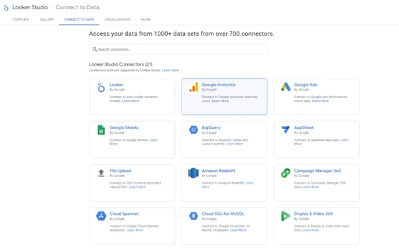Switch to the Overview tab
Viewport: 399px width, 250px height.
pos(21,19)
